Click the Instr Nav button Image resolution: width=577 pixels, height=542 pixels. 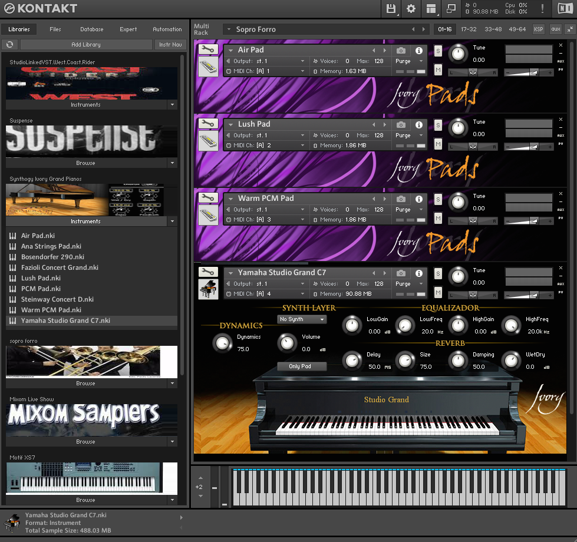coord(170,45)
